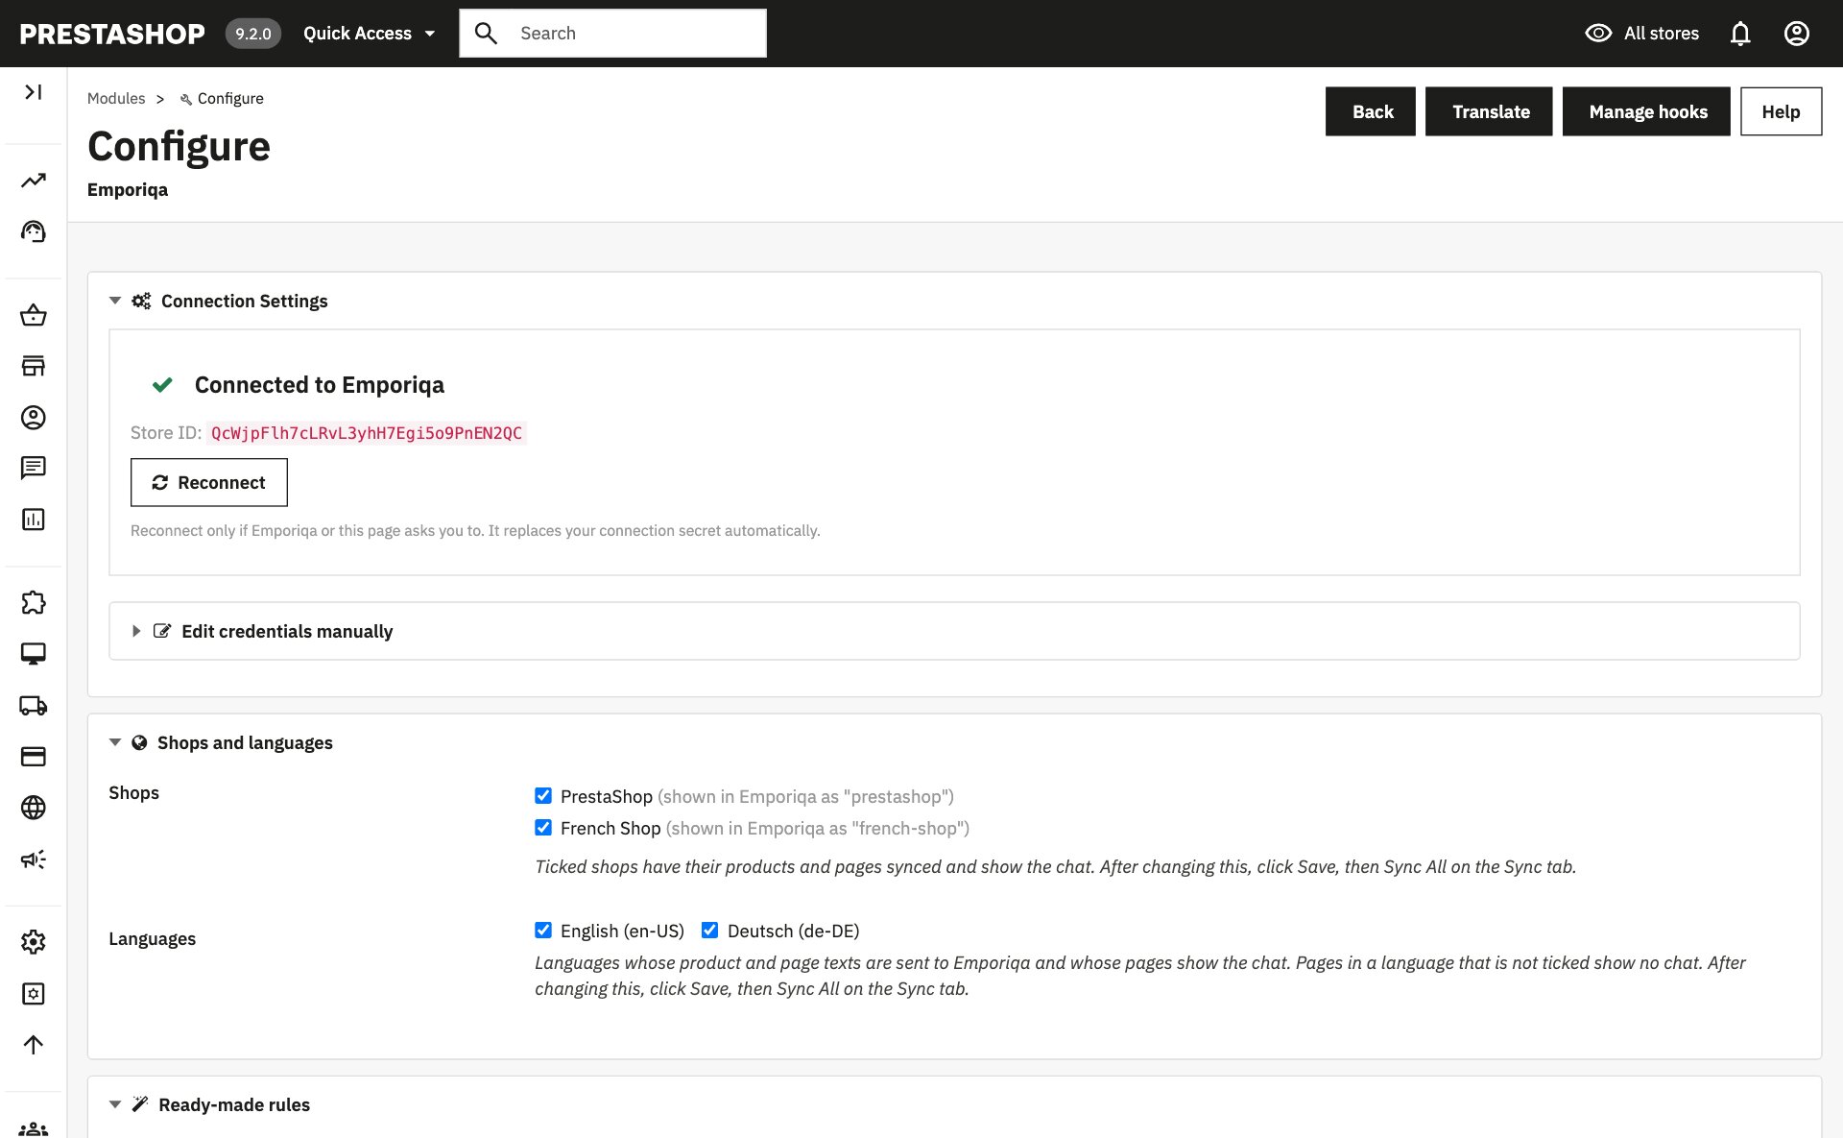Open International globe icon in sidebar
Screen dimensions: 1843x1138
(x=34, y=808)
